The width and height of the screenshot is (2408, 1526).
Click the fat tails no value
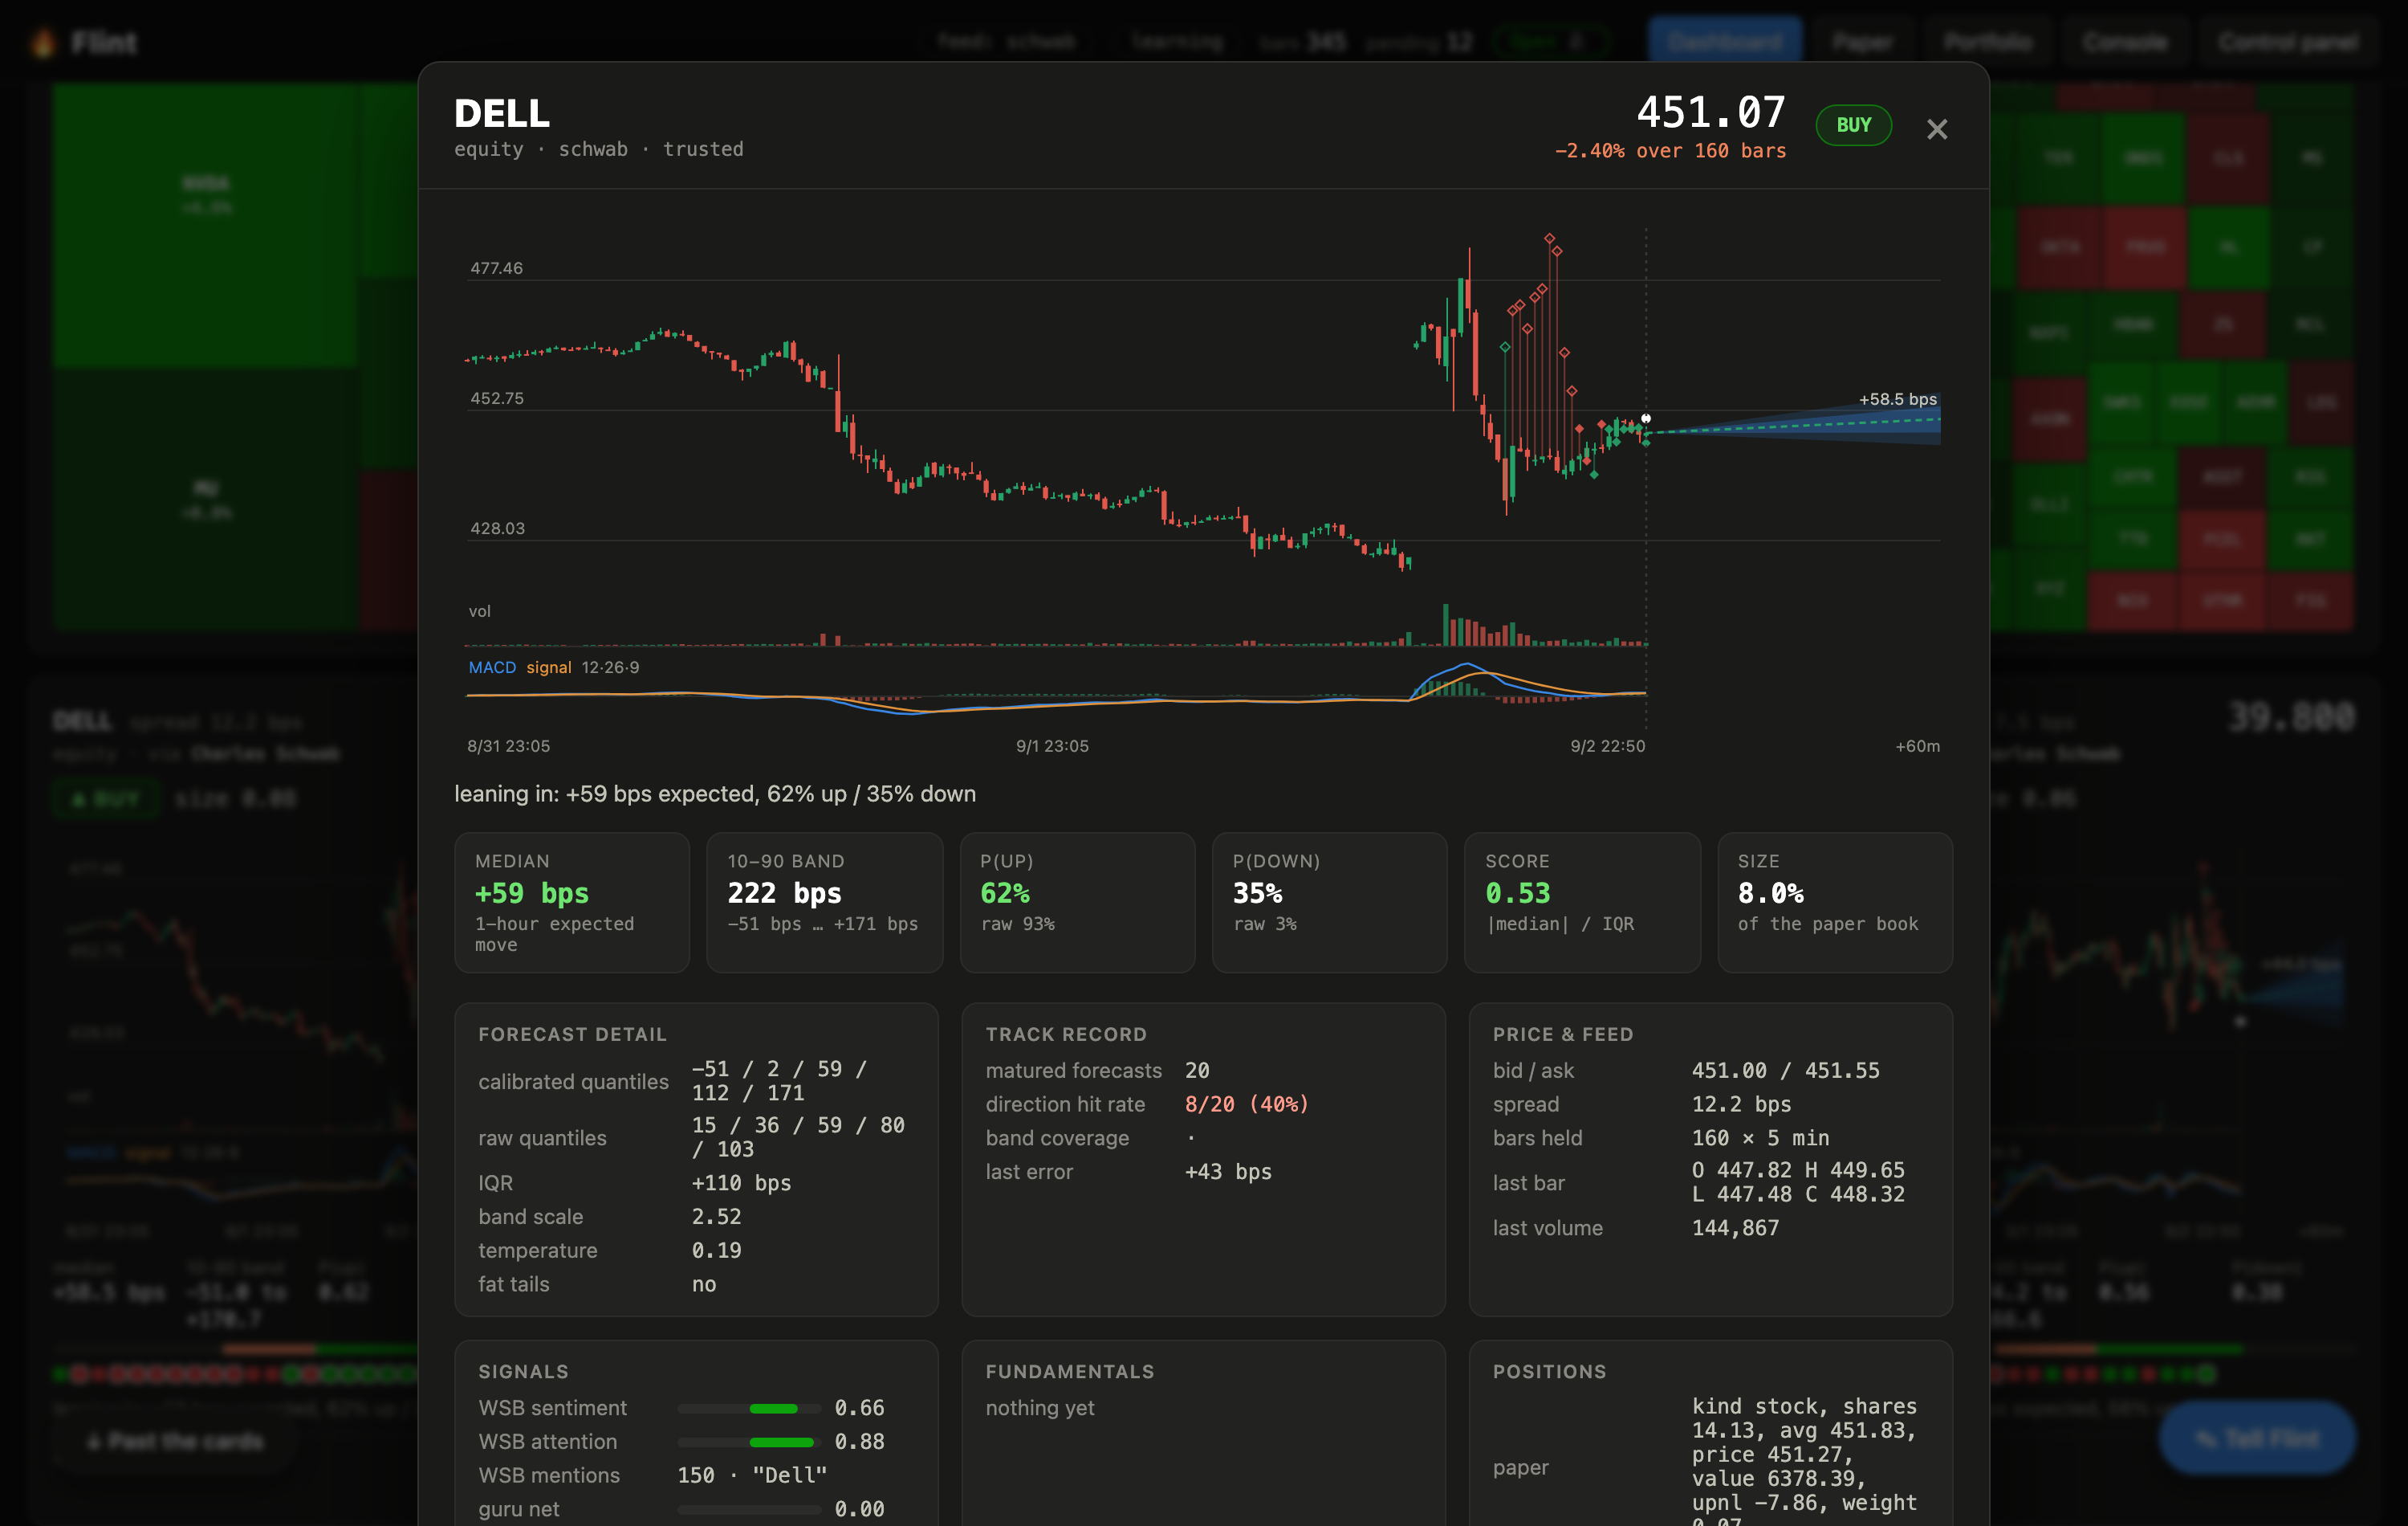(703, 1285)
